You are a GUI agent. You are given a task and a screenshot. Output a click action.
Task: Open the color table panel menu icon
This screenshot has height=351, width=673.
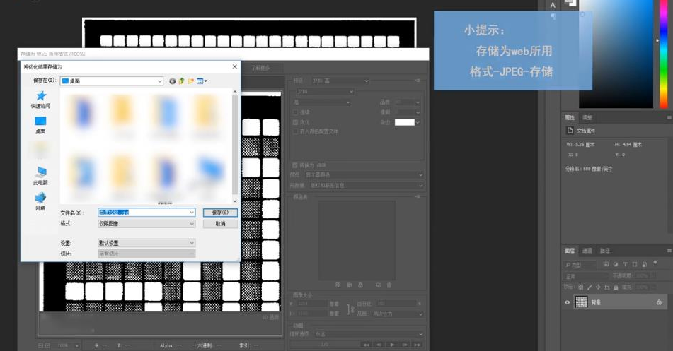[x=418, y=196]
